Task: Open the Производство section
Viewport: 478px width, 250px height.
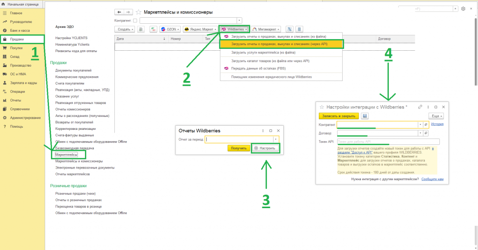Action: pos(21,65)
